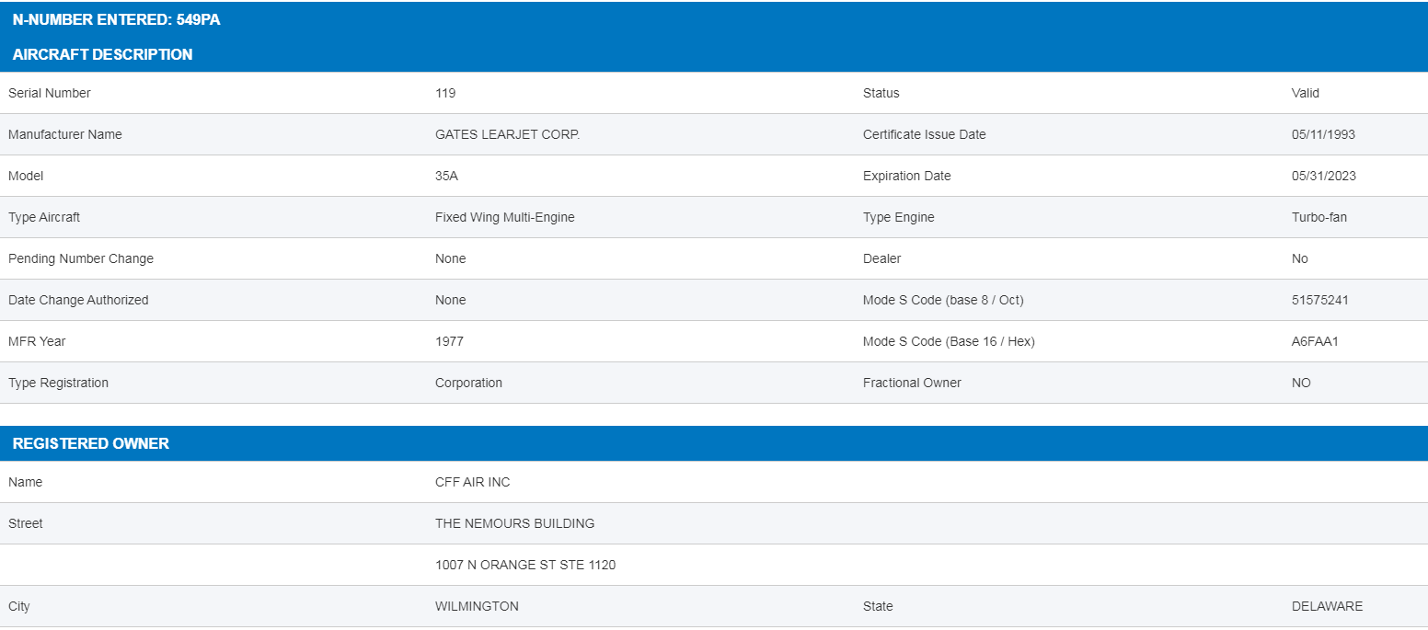
Task: Select the 'Turbo-fan' engine value
Action: pyautogui.click(x=1319, y=217)
